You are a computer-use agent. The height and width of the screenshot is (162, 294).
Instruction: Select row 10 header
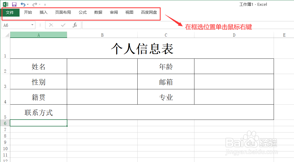tap(5, 149)
